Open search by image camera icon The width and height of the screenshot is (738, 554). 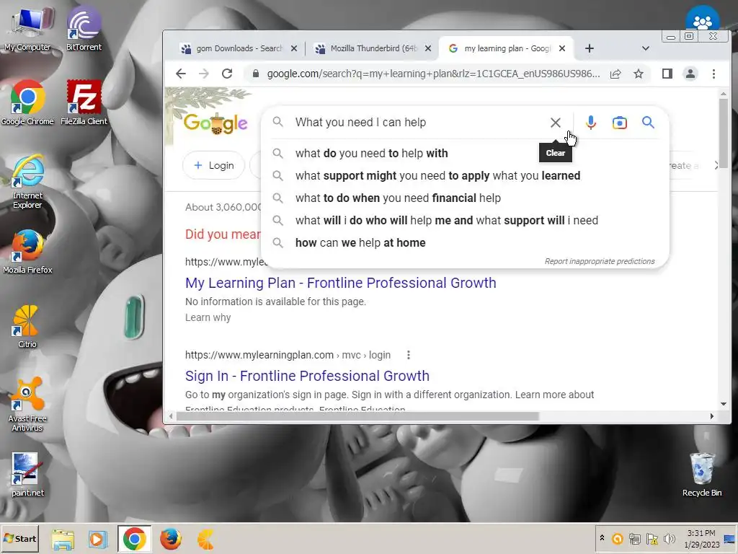tap(619, 123)
